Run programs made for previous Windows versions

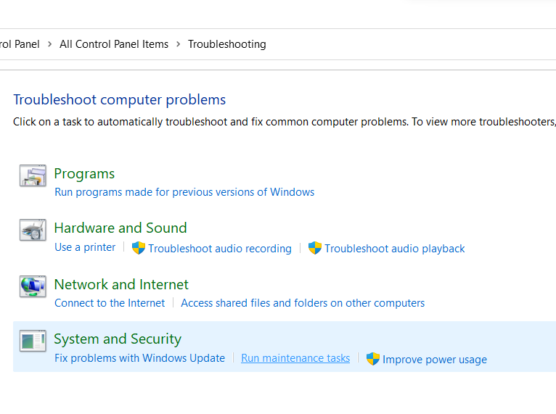pyautogui.click(x=184, y=192)
